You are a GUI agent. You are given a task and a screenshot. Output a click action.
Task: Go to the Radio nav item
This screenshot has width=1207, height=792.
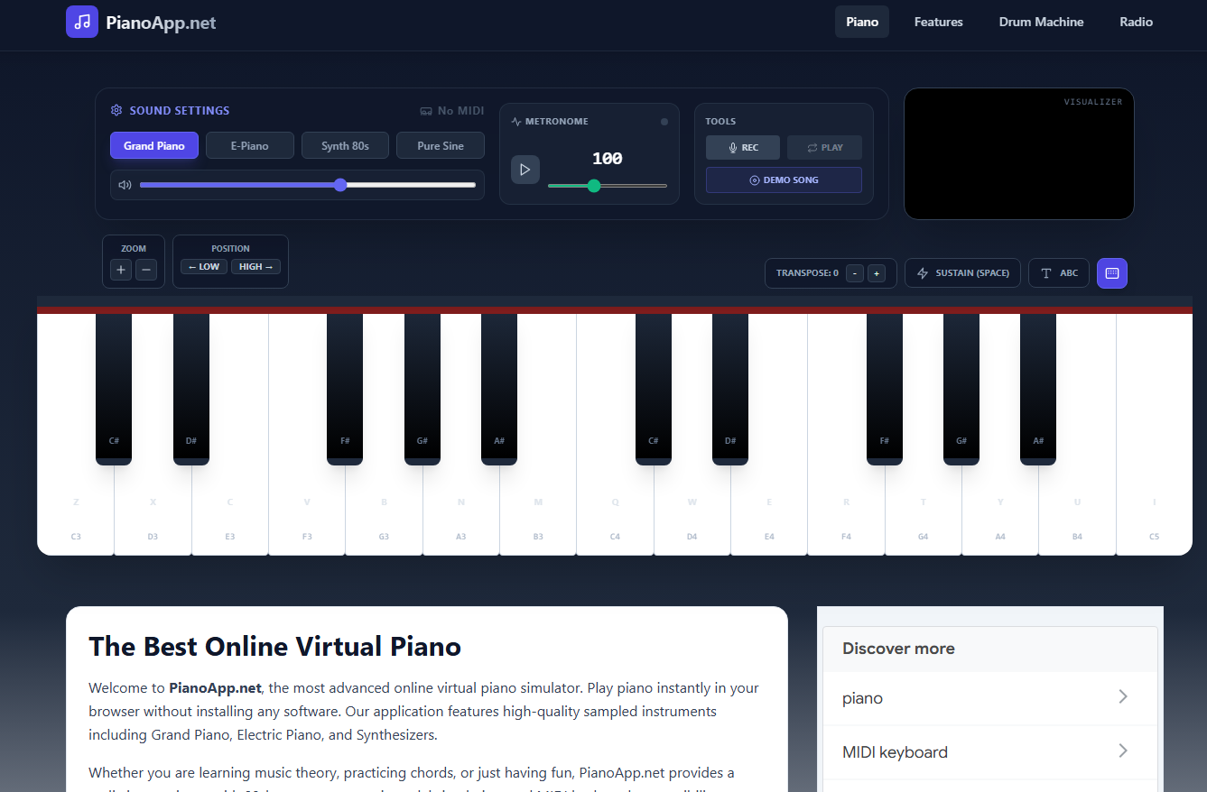(1136, 22)
